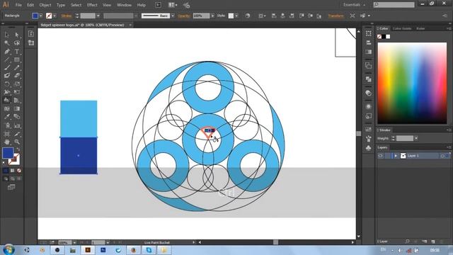Viewport: 453px width, 255px height.
Task: Select the Shape Builder tool
Action: tap(7, 101)
